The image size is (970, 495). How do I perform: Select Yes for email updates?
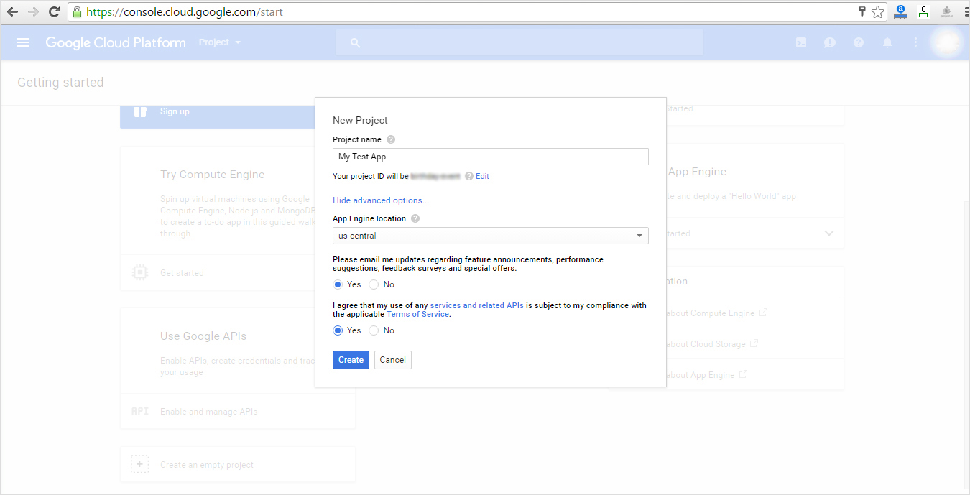point(338,284)
